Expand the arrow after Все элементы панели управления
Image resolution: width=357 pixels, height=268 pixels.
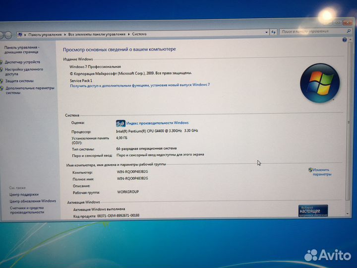click(x=128, y=34)
